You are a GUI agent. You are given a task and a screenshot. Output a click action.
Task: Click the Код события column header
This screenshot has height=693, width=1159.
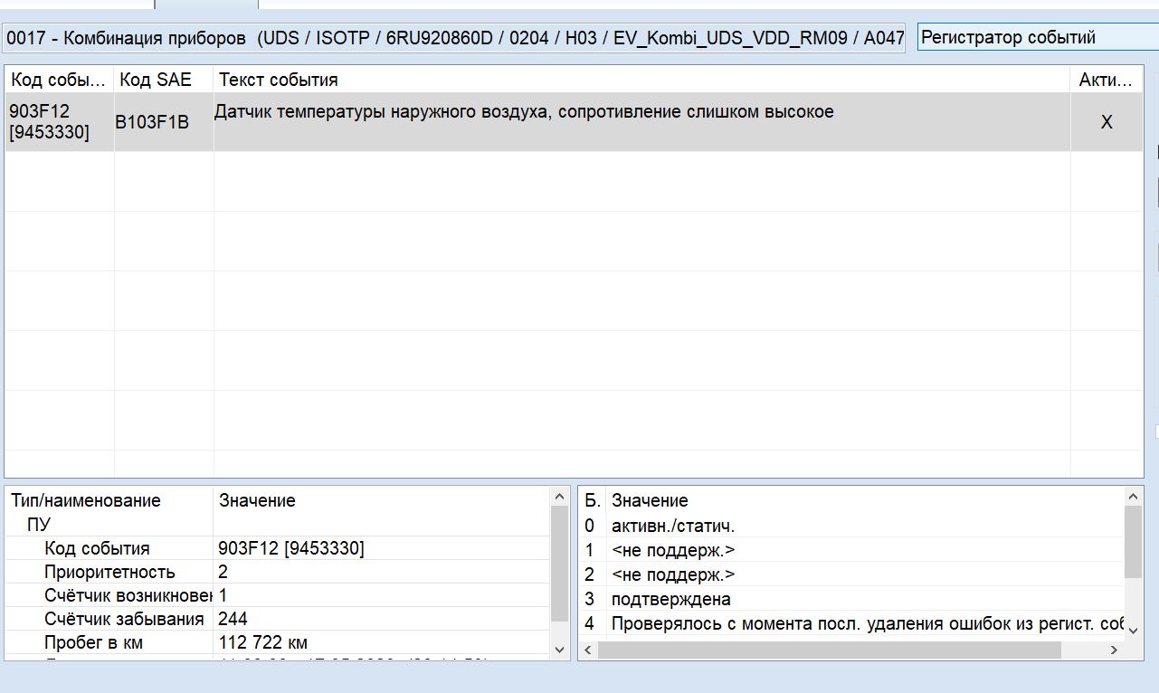[x=59, y=80]
